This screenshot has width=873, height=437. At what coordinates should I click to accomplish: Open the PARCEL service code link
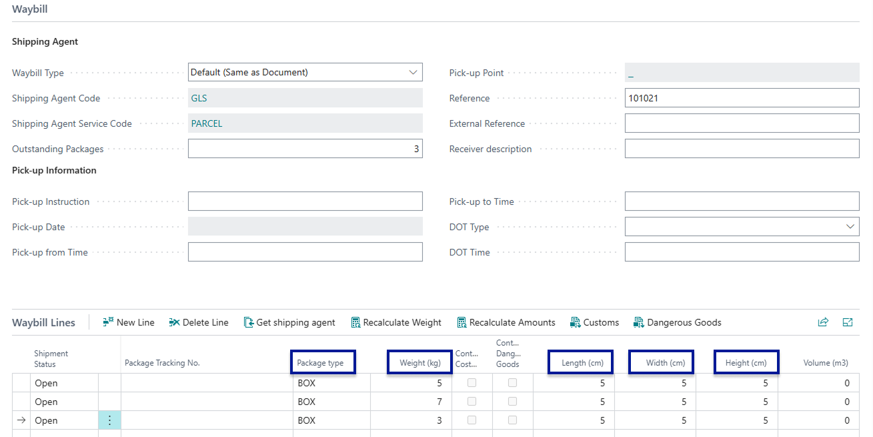(207, 123)
